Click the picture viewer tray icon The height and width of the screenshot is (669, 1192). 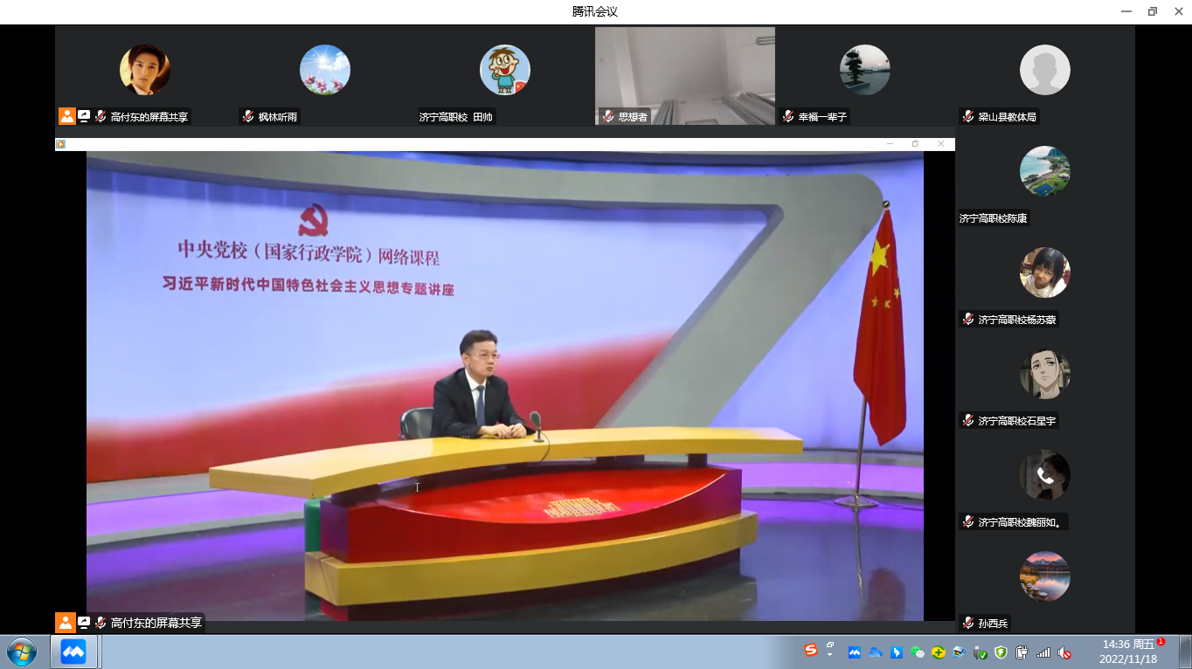coord(960,652)
